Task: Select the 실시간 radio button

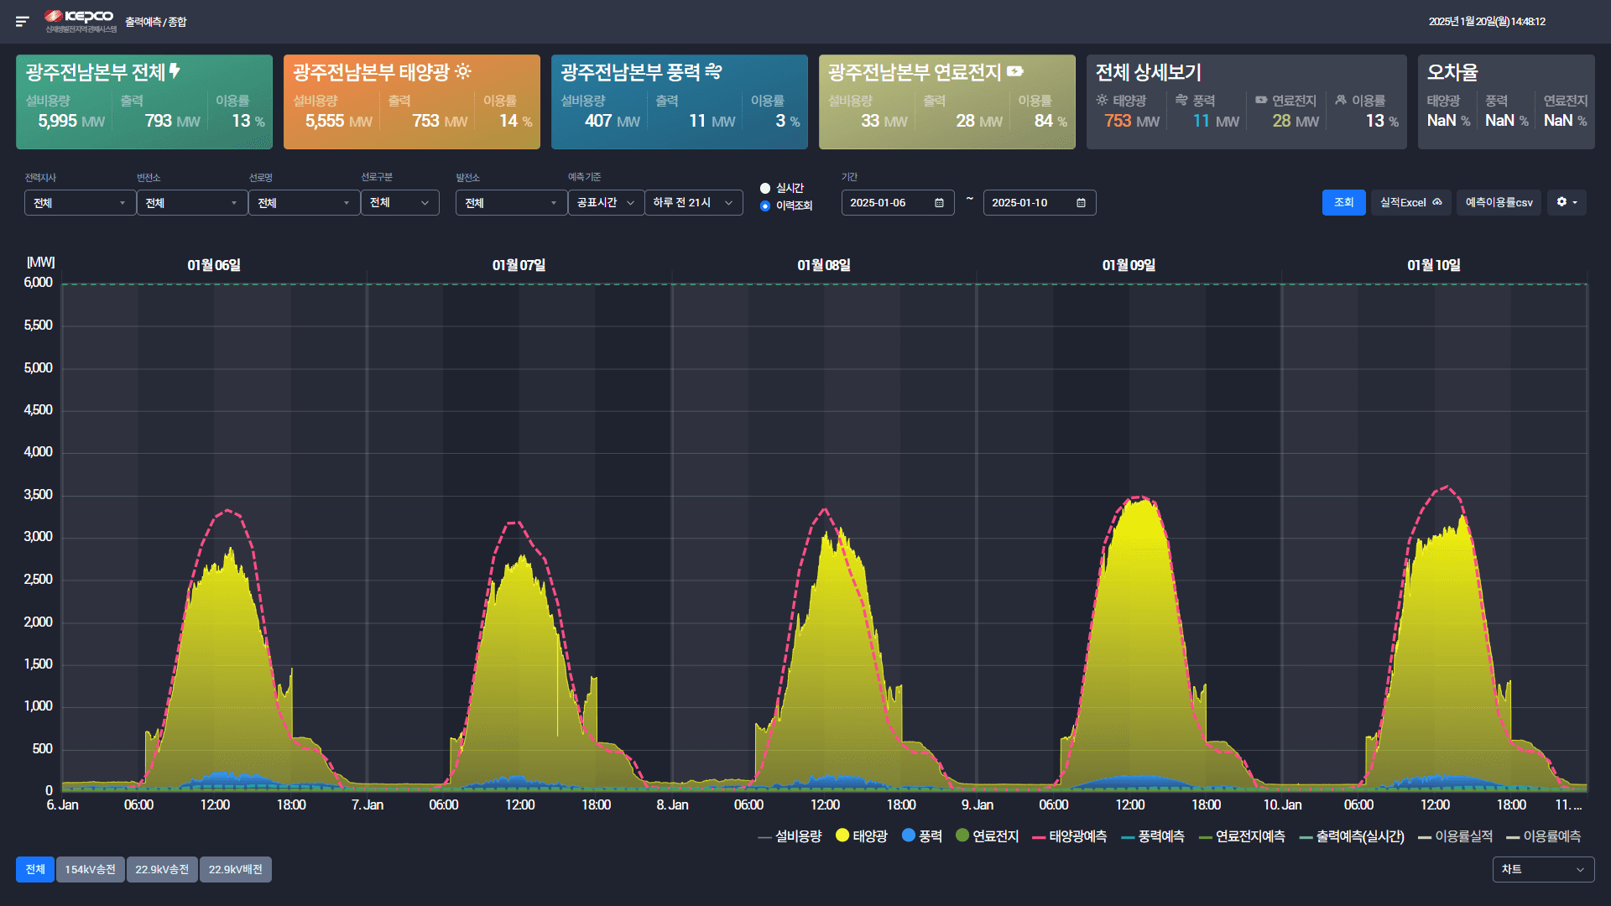Action: pyautogui.click(x=765, y=189)
